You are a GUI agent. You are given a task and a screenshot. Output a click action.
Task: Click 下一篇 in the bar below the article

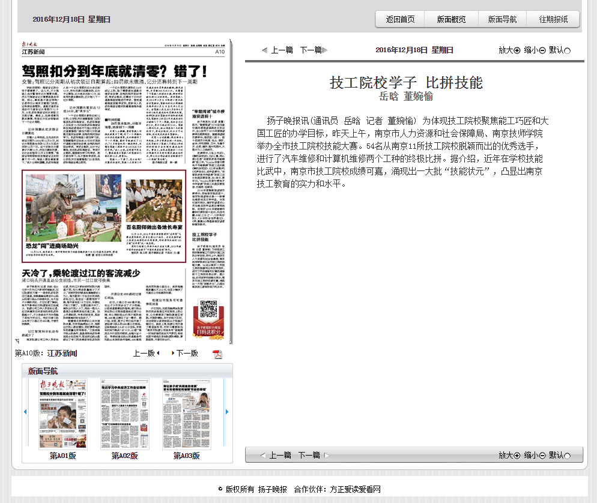[310, 455]
